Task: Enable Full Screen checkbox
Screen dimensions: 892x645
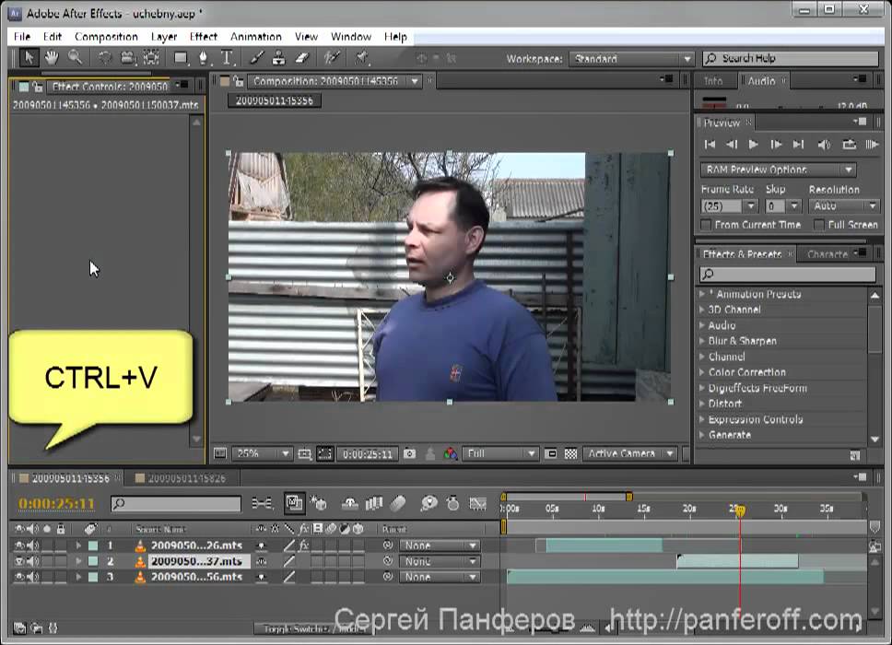Action: tap(818, 225)
